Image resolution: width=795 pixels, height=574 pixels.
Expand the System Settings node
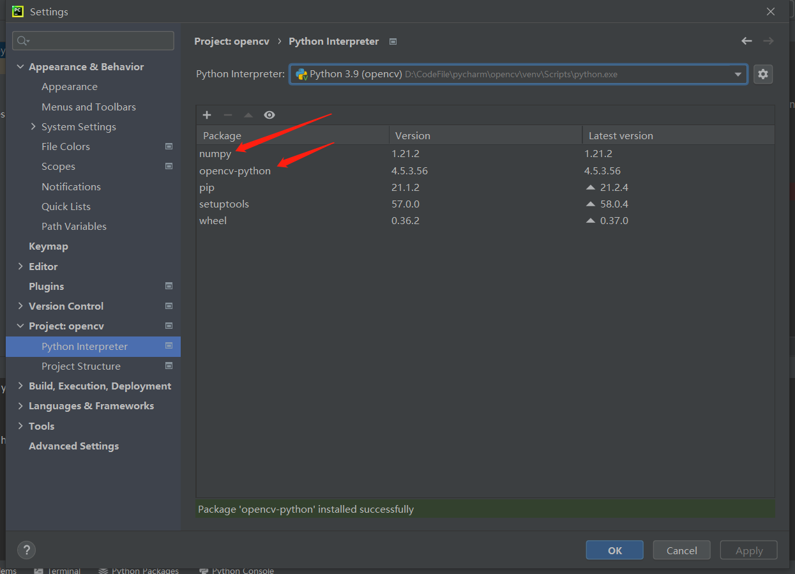(x=33, y=126)
